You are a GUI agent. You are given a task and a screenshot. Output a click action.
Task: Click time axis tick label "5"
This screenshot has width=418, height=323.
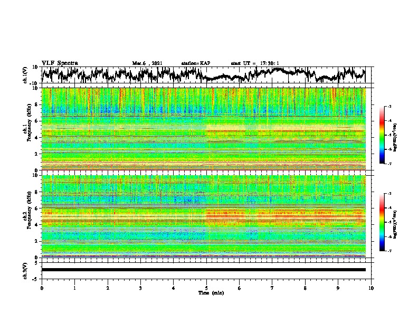(206, 288)
